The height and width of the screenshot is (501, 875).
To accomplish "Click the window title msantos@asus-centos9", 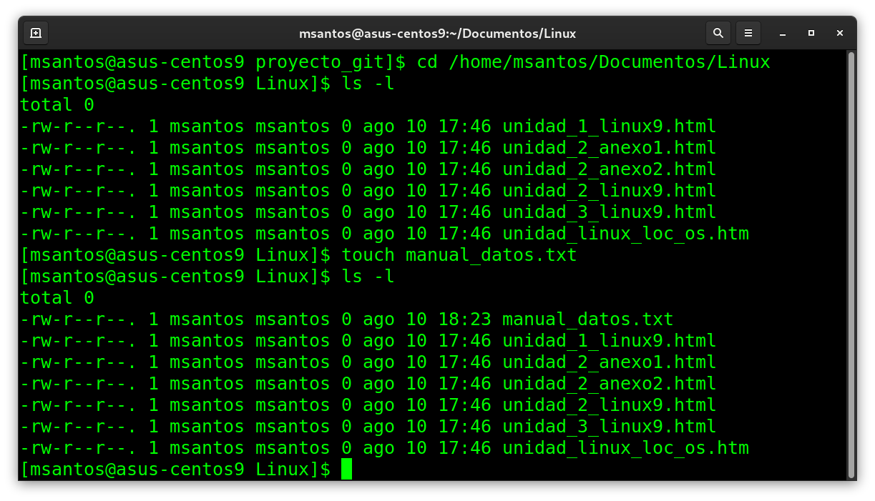I will click(x=437, y=34).
